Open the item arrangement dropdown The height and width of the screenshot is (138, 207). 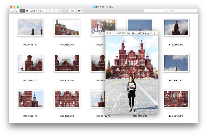(x=43, y=11)
